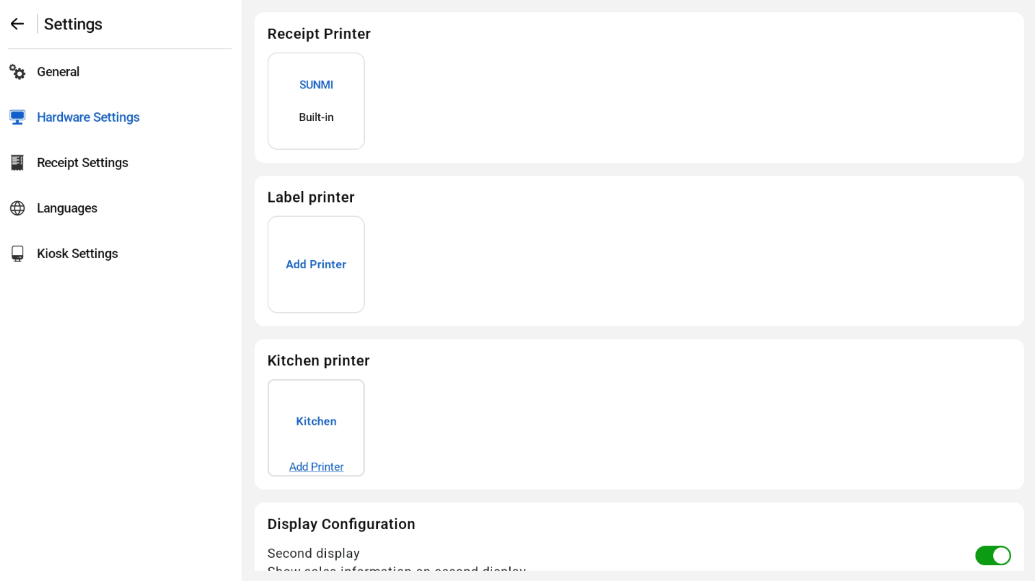Click the General gears icon
This screenshot has height=581, width=1035.
[x=17, y=72]
